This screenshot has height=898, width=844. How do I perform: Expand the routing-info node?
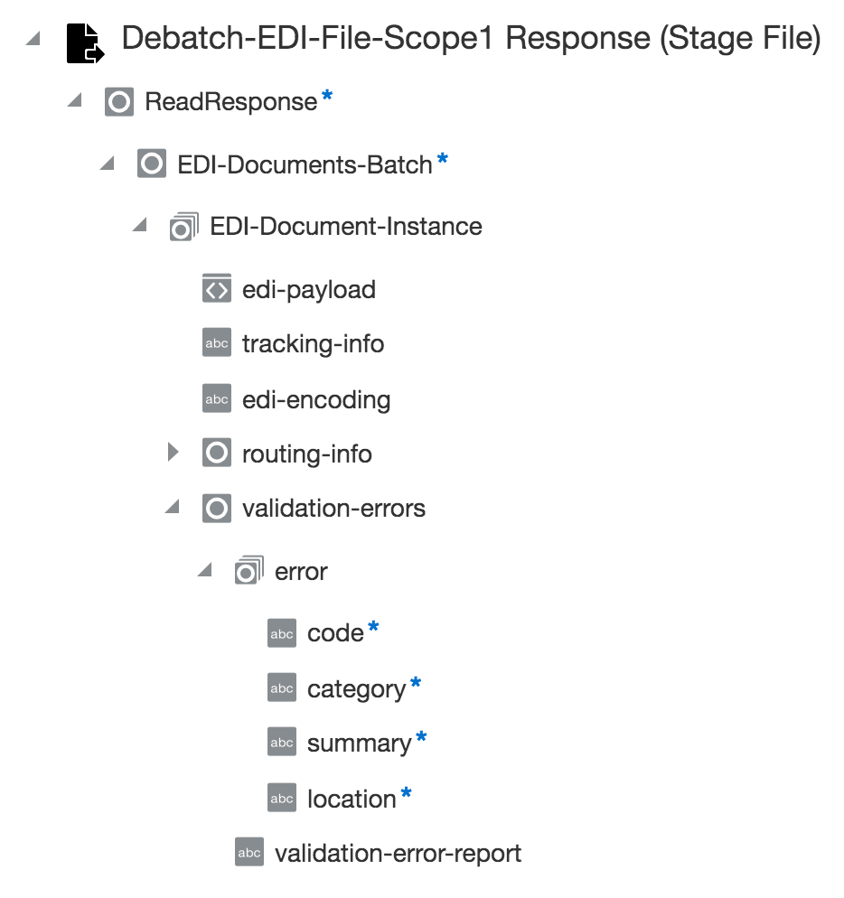point(173,453)
